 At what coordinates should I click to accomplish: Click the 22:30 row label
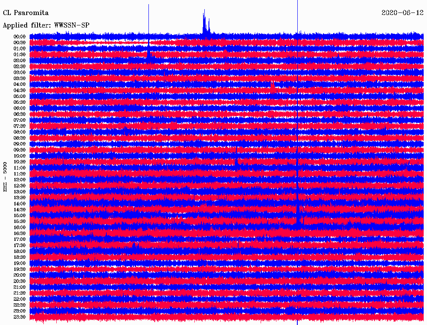click(20, 305)
